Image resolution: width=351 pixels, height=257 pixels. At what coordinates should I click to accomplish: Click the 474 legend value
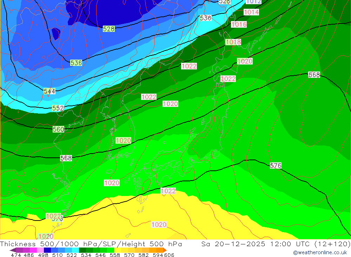(x=16, y=255)
